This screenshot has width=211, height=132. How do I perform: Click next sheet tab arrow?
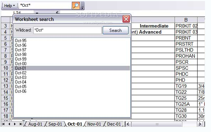pos(15,124)
